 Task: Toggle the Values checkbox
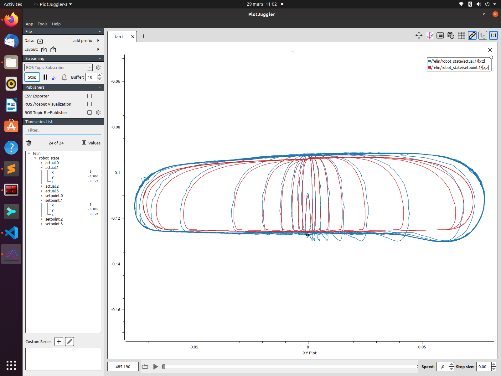(x=84, y=143)
